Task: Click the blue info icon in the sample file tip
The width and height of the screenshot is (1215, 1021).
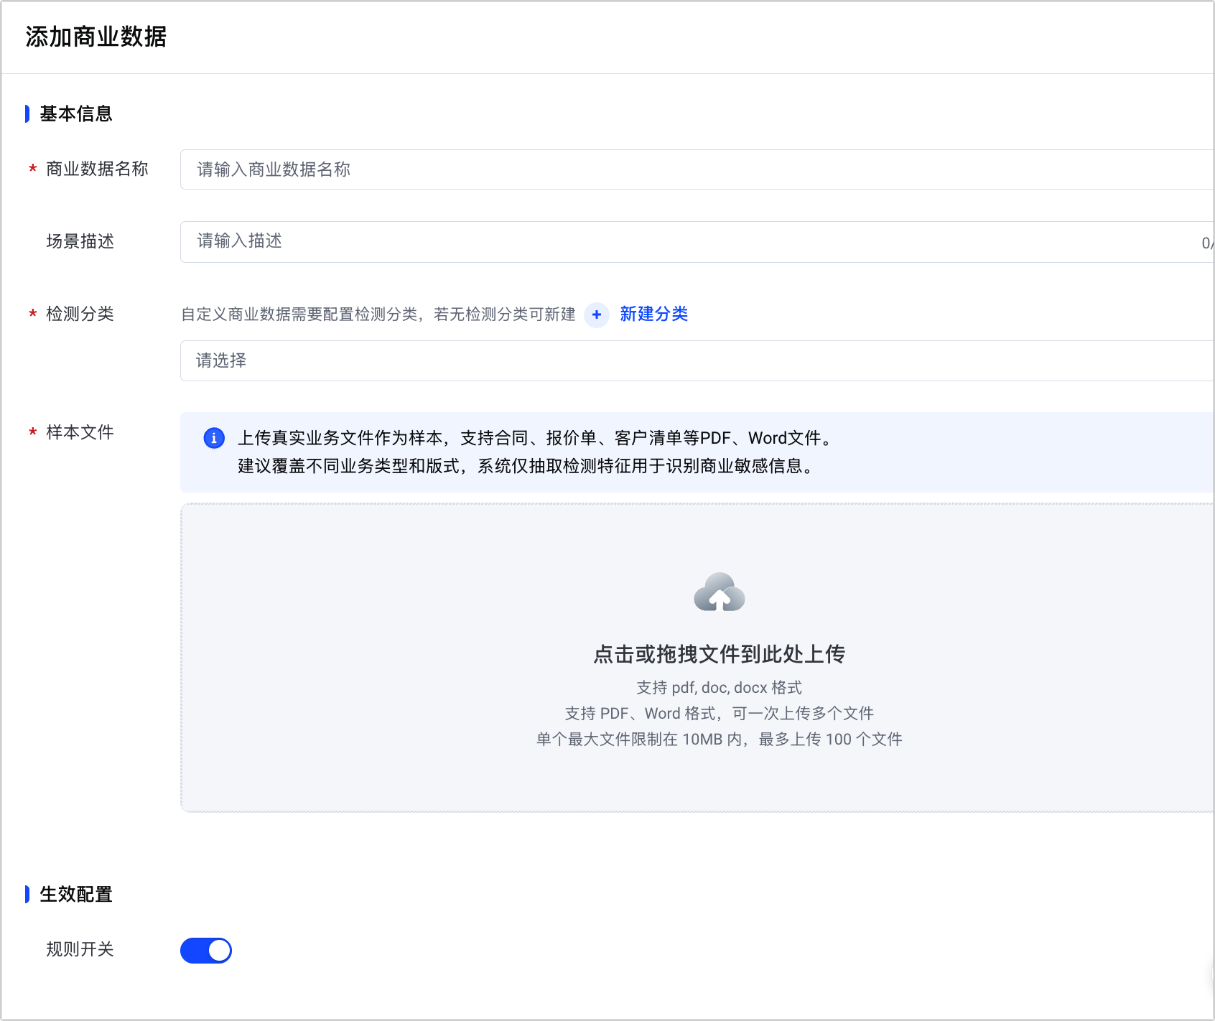Action: tap(214, 438)
